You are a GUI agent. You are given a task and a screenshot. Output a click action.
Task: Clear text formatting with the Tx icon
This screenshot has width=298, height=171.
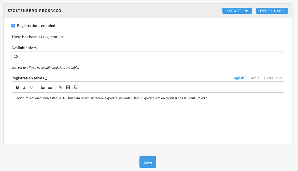coord(75,87)
